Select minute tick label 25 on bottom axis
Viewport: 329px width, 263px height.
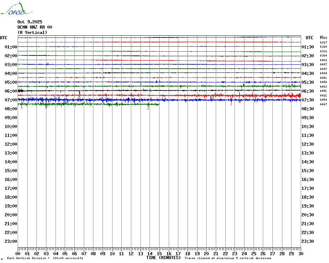tap(254, 253)
